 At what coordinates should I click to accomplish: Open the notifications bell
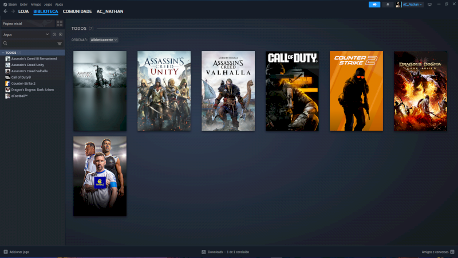388,5
